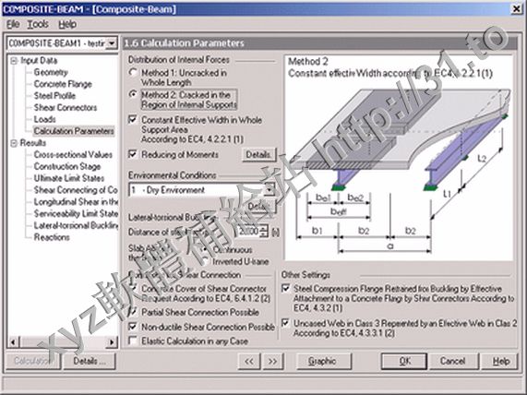Select Loads in the tree
Screen dimensions: 527x395
point(44,119)
